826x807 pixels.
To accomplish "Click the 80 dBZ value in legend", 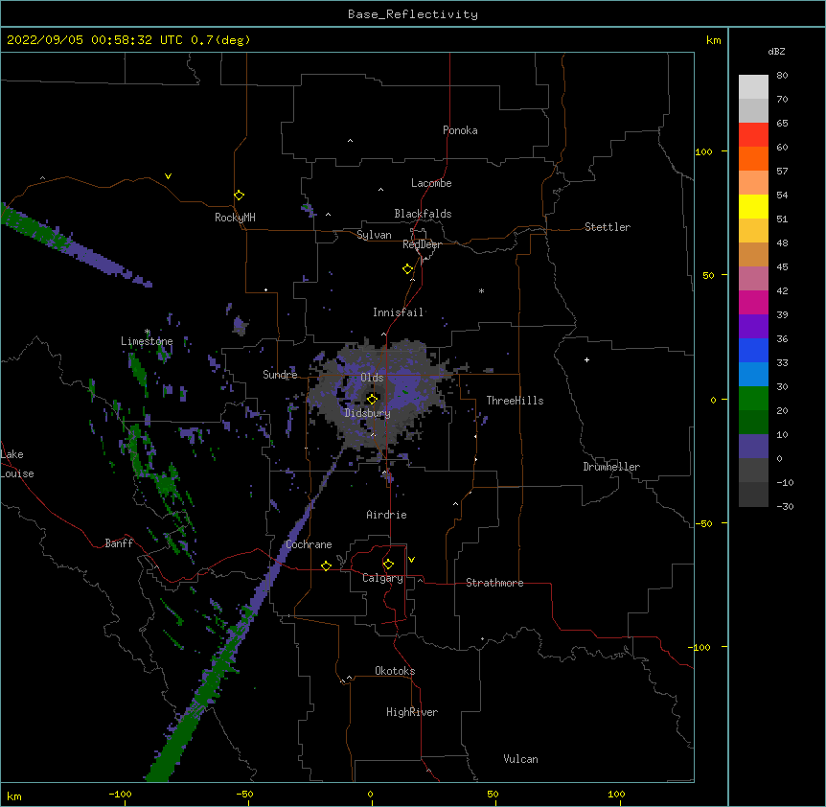I will coord(782,76).
